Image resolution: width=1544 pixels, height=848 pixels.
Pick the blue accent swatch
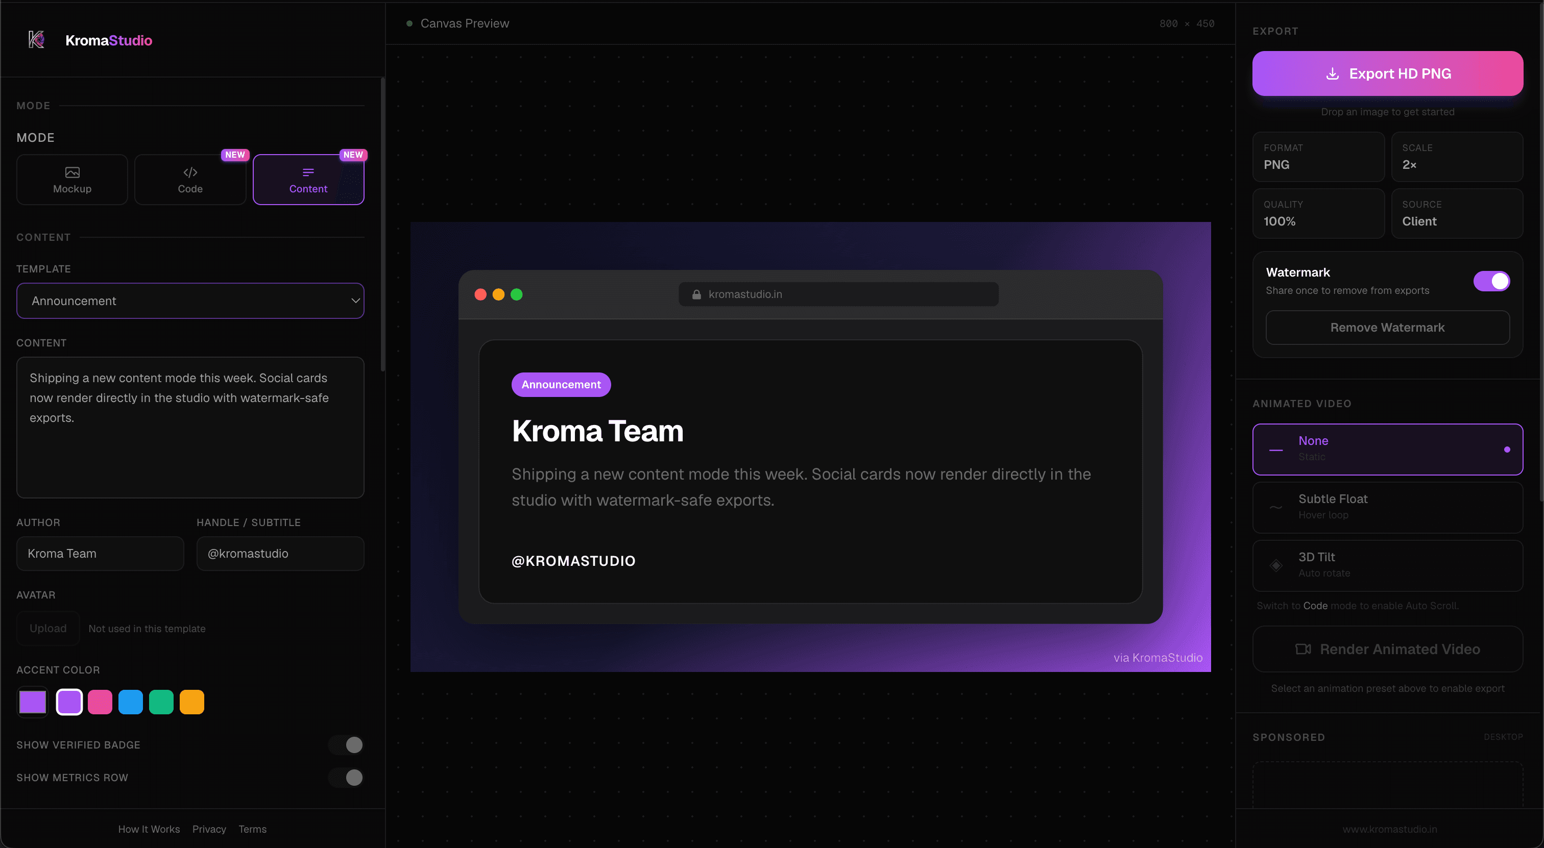[130, 702]
